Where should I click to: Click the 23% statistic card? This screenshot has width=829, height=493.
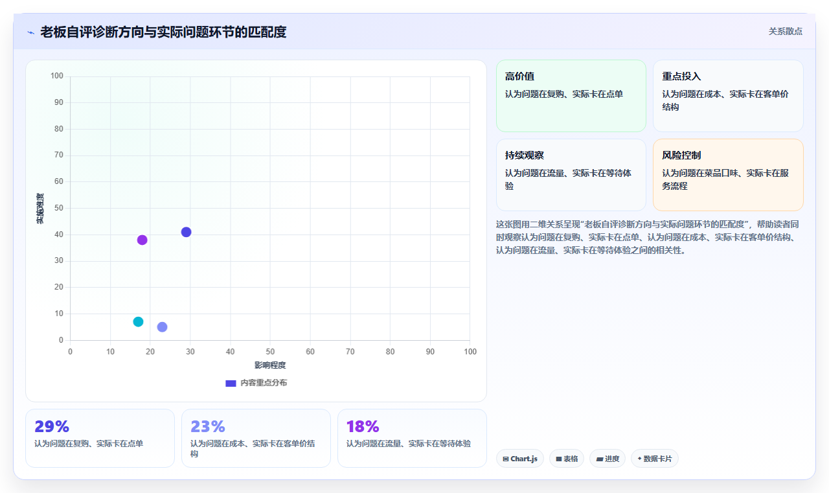[x=256, y=438]
